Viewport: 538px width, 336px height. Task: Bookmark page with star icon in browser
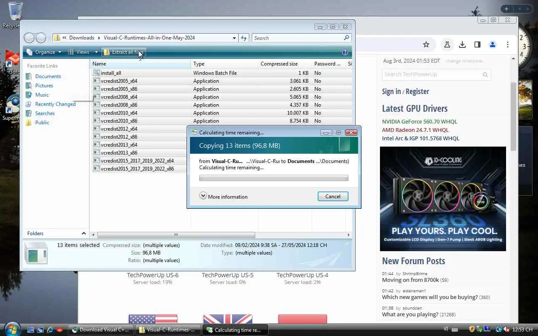426,45
